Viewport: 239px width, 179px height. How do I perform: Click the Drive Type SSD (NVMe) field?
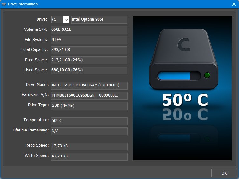pyautogui.click(x=89, y=106)
